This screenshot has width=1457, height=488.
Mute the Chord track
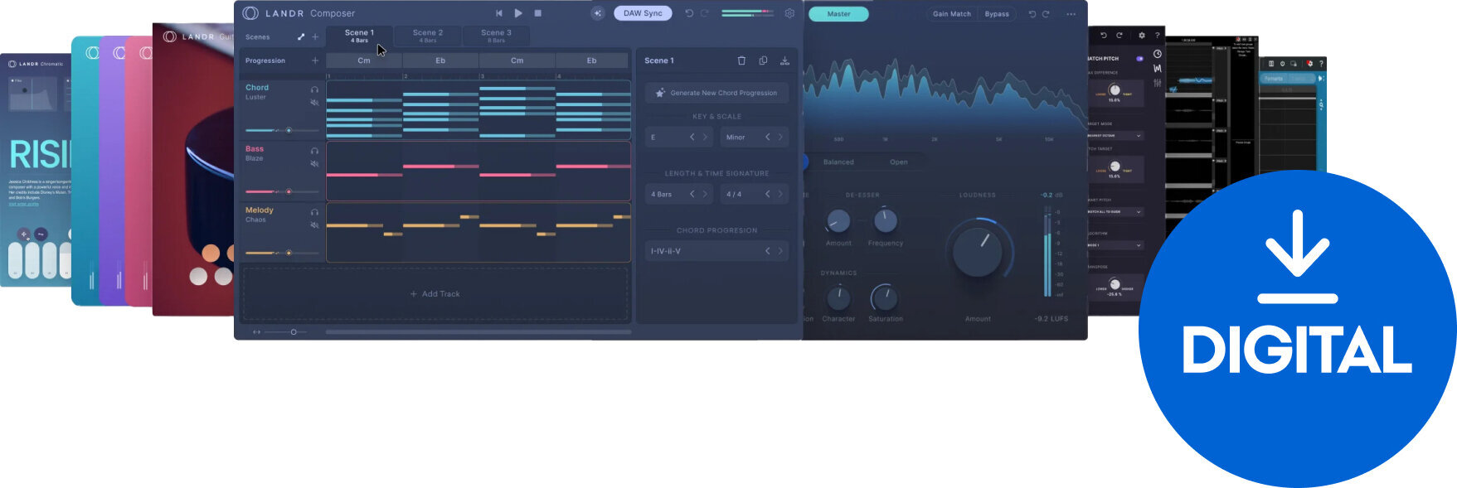pyautogui.click(x=314, y=103)
